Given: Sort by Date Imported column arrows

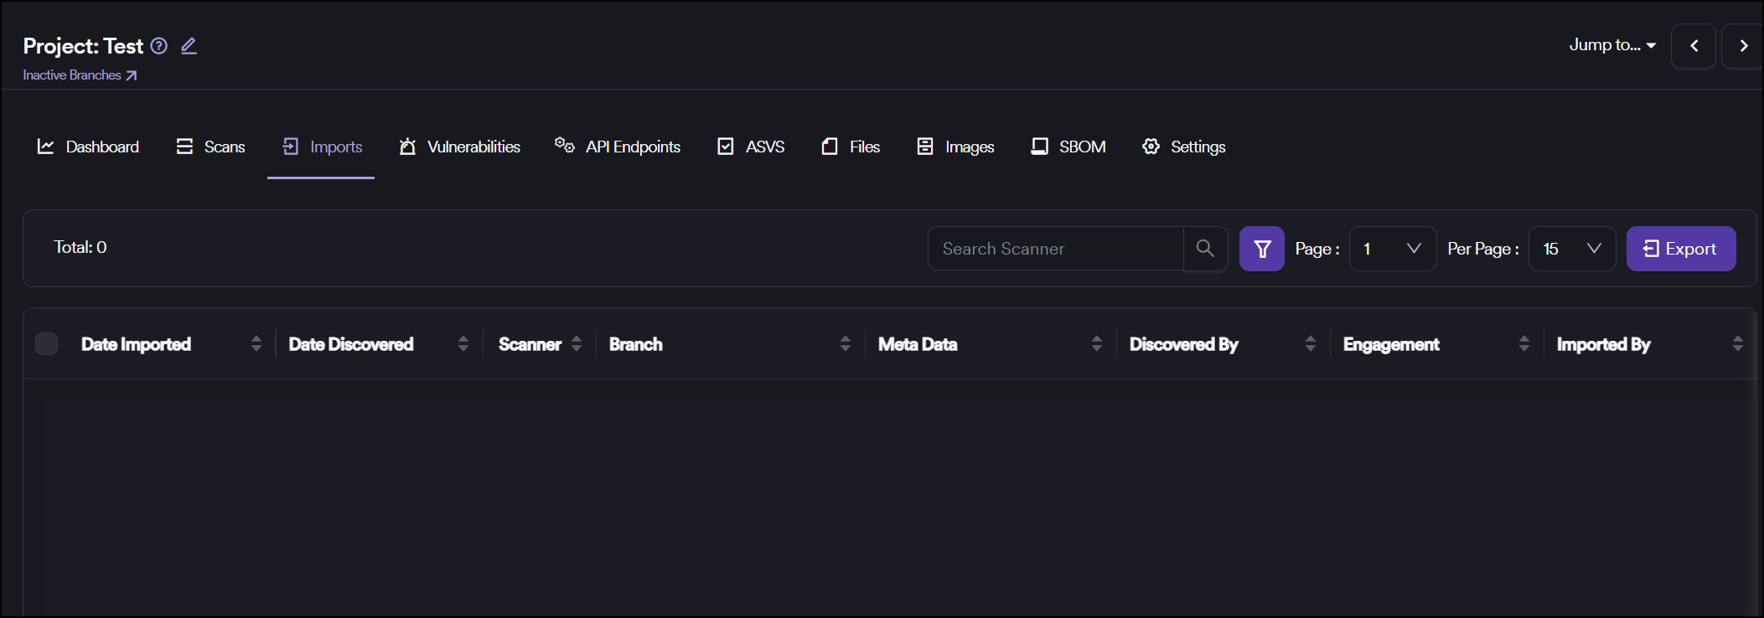Looking at the screenshot, I should pos(256,344).
